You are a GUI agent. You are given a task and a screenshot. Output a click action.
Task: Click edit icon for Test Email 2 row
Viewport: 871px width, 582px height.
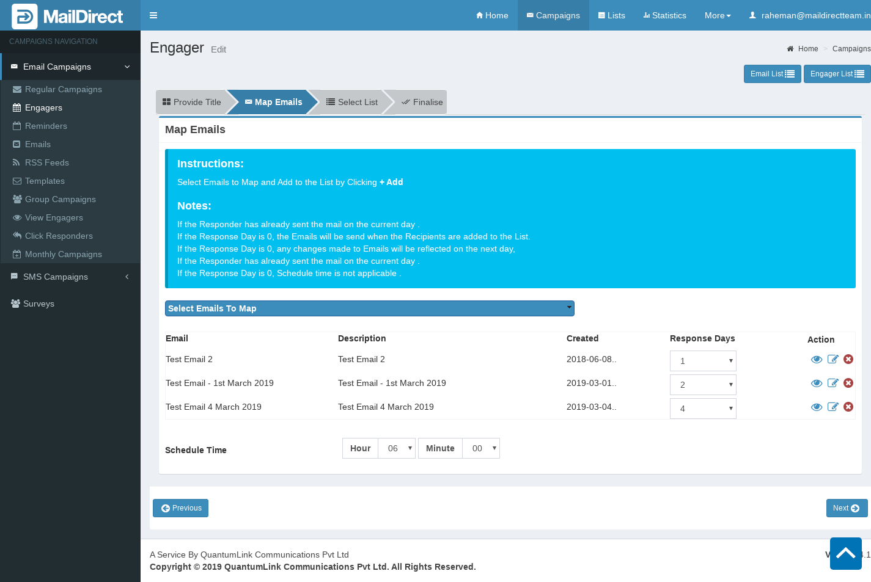click(x=832, y=359)
